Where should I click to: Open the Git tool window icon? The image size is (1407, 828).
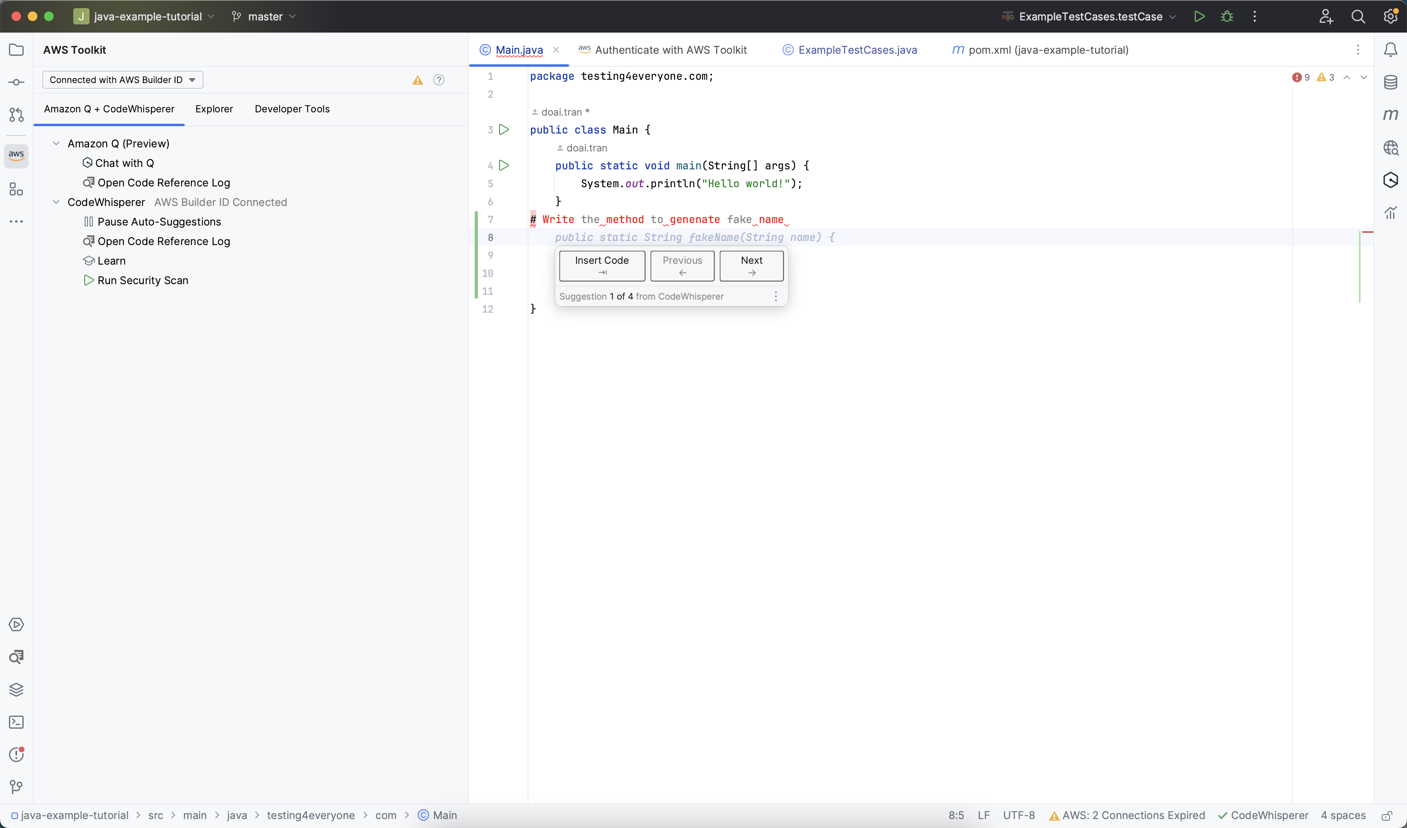point(16,787)
